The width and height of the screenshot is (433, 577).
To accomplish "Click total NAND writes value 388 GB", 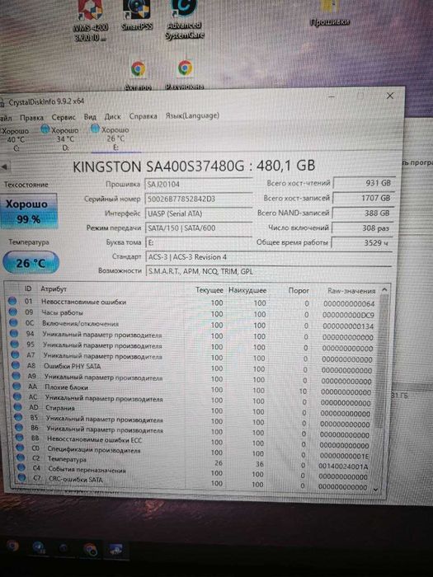I will click(x=363, y=213).
